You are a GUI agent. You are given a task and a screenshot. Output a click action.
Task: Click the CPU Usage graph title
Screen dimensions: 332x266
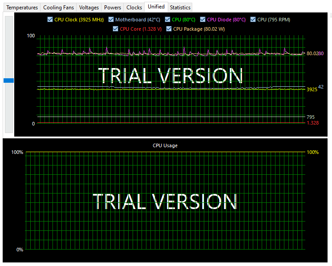pyautogui.click(x=165, y=145)
